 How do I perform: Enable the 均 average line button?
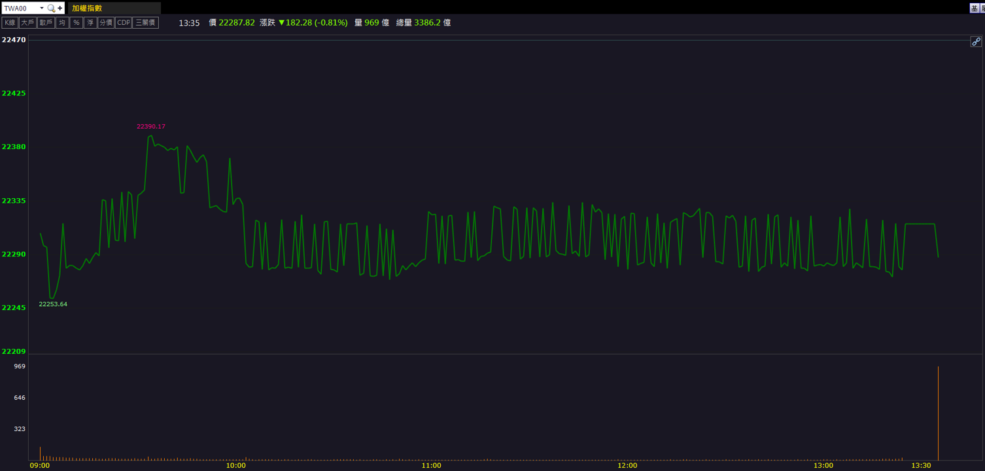[x=62, y=22]
